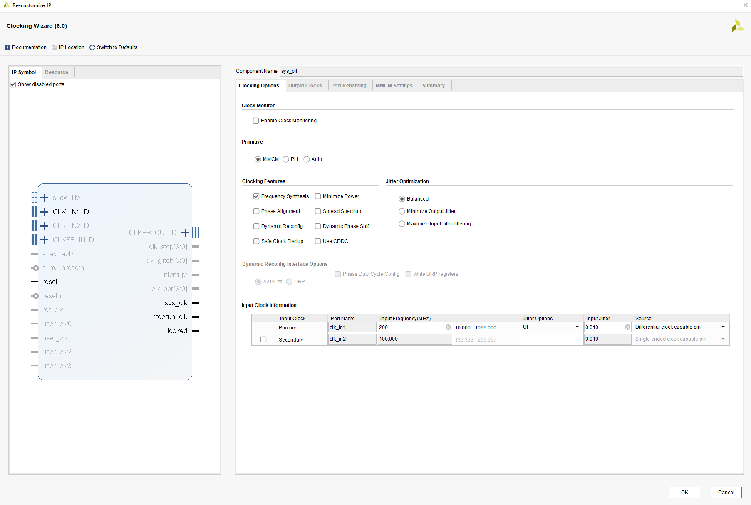Expand the CLKFB_OUT_D port plus icon
This screenshot has width=751, height=505.
(185, 233)
